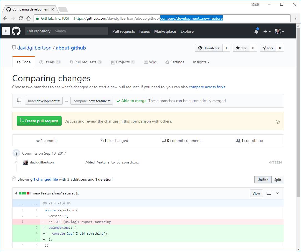301x252 pixels.
Task: Open the Issues tab
Action: coord(50,62)
